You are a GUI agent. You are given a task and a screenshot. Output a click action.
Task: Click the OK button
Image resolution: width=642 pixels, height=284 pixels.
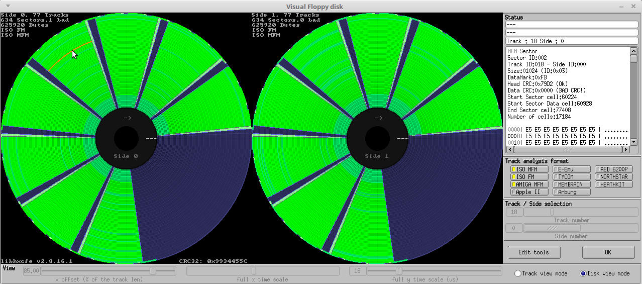coord(608,252)
